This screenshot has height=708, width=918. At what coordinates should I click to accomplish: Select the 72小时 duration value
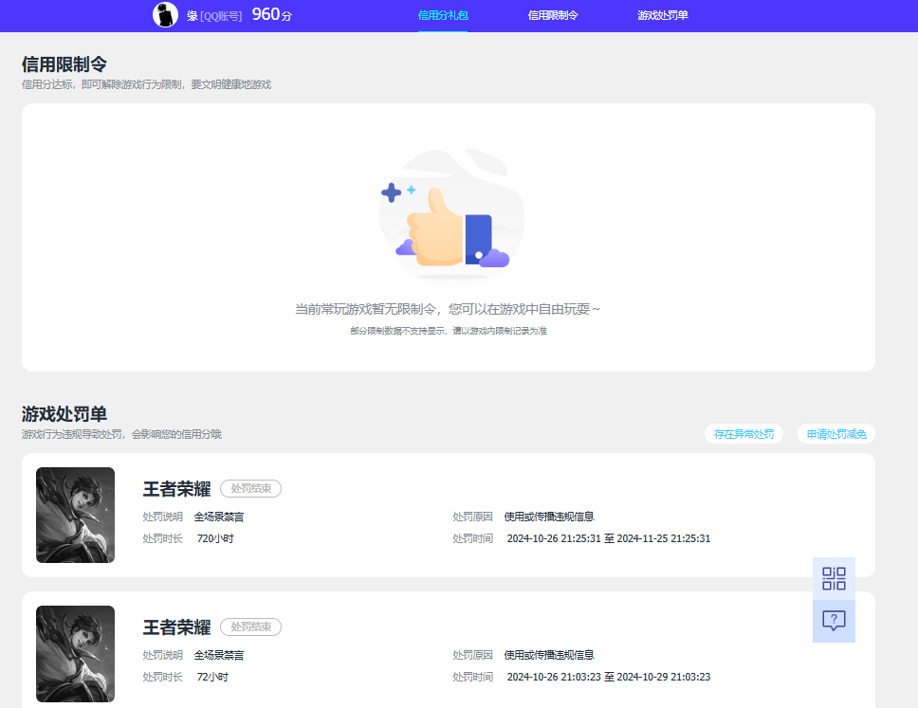[212, 677]
